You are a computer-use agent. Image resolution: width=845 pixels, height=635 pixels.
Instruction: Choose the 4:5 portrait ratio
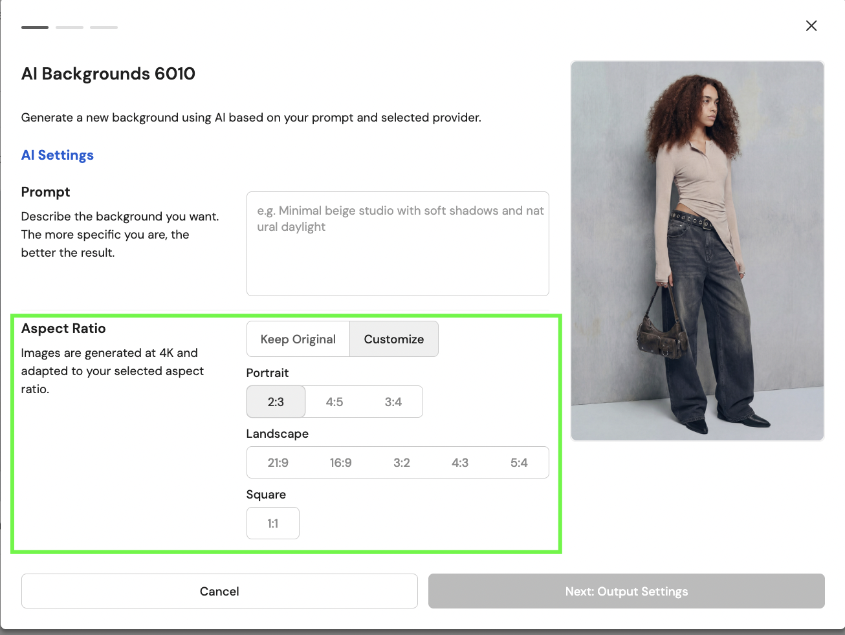pos(335,402)
